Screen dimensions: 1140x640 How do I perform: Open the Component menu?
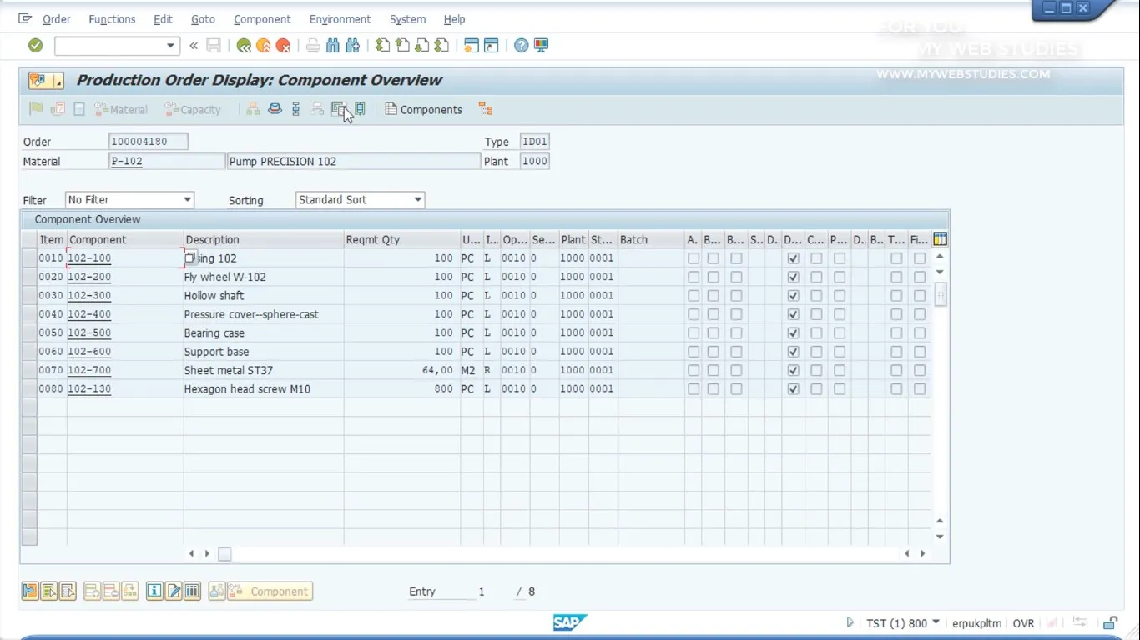262,19
